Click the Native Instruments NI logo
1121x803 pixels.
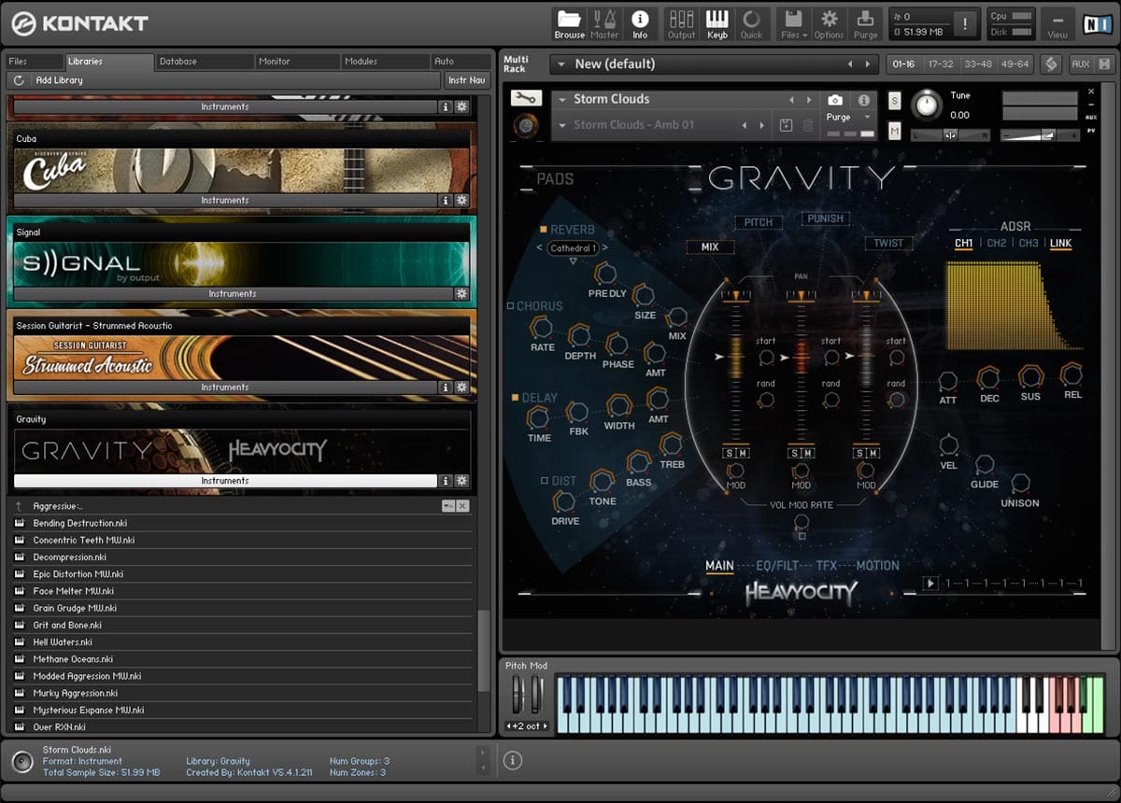[1098, 23]
